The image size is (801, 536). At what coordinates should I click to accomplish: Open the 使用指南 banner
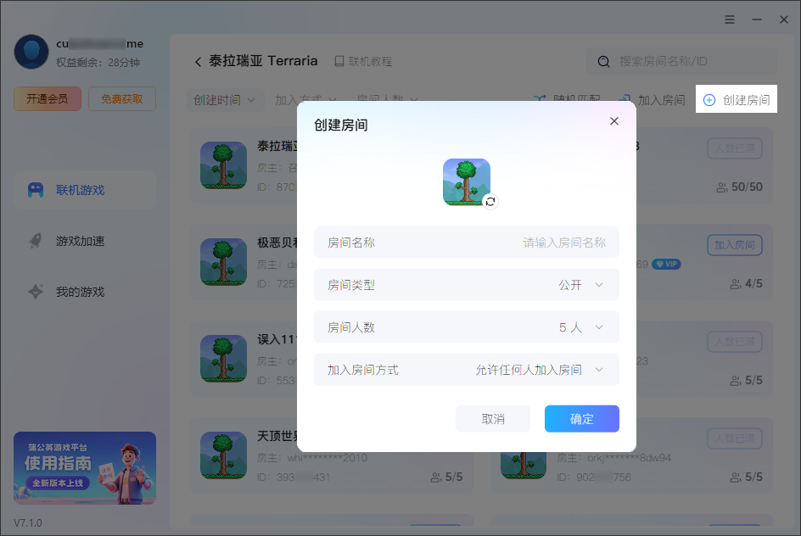tap(85, 468)
